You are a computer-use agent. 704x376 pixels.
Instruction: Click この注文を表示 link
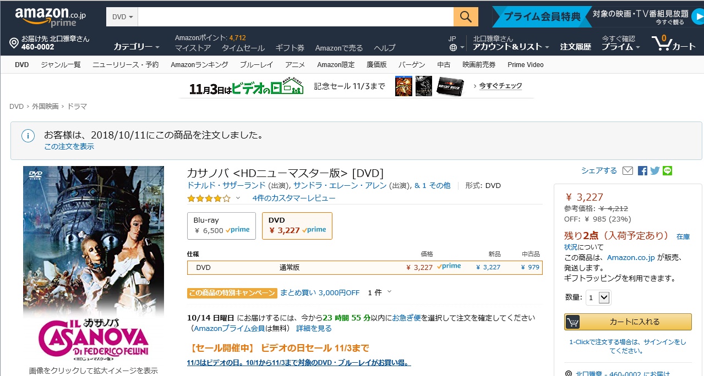tap(69, 146)
